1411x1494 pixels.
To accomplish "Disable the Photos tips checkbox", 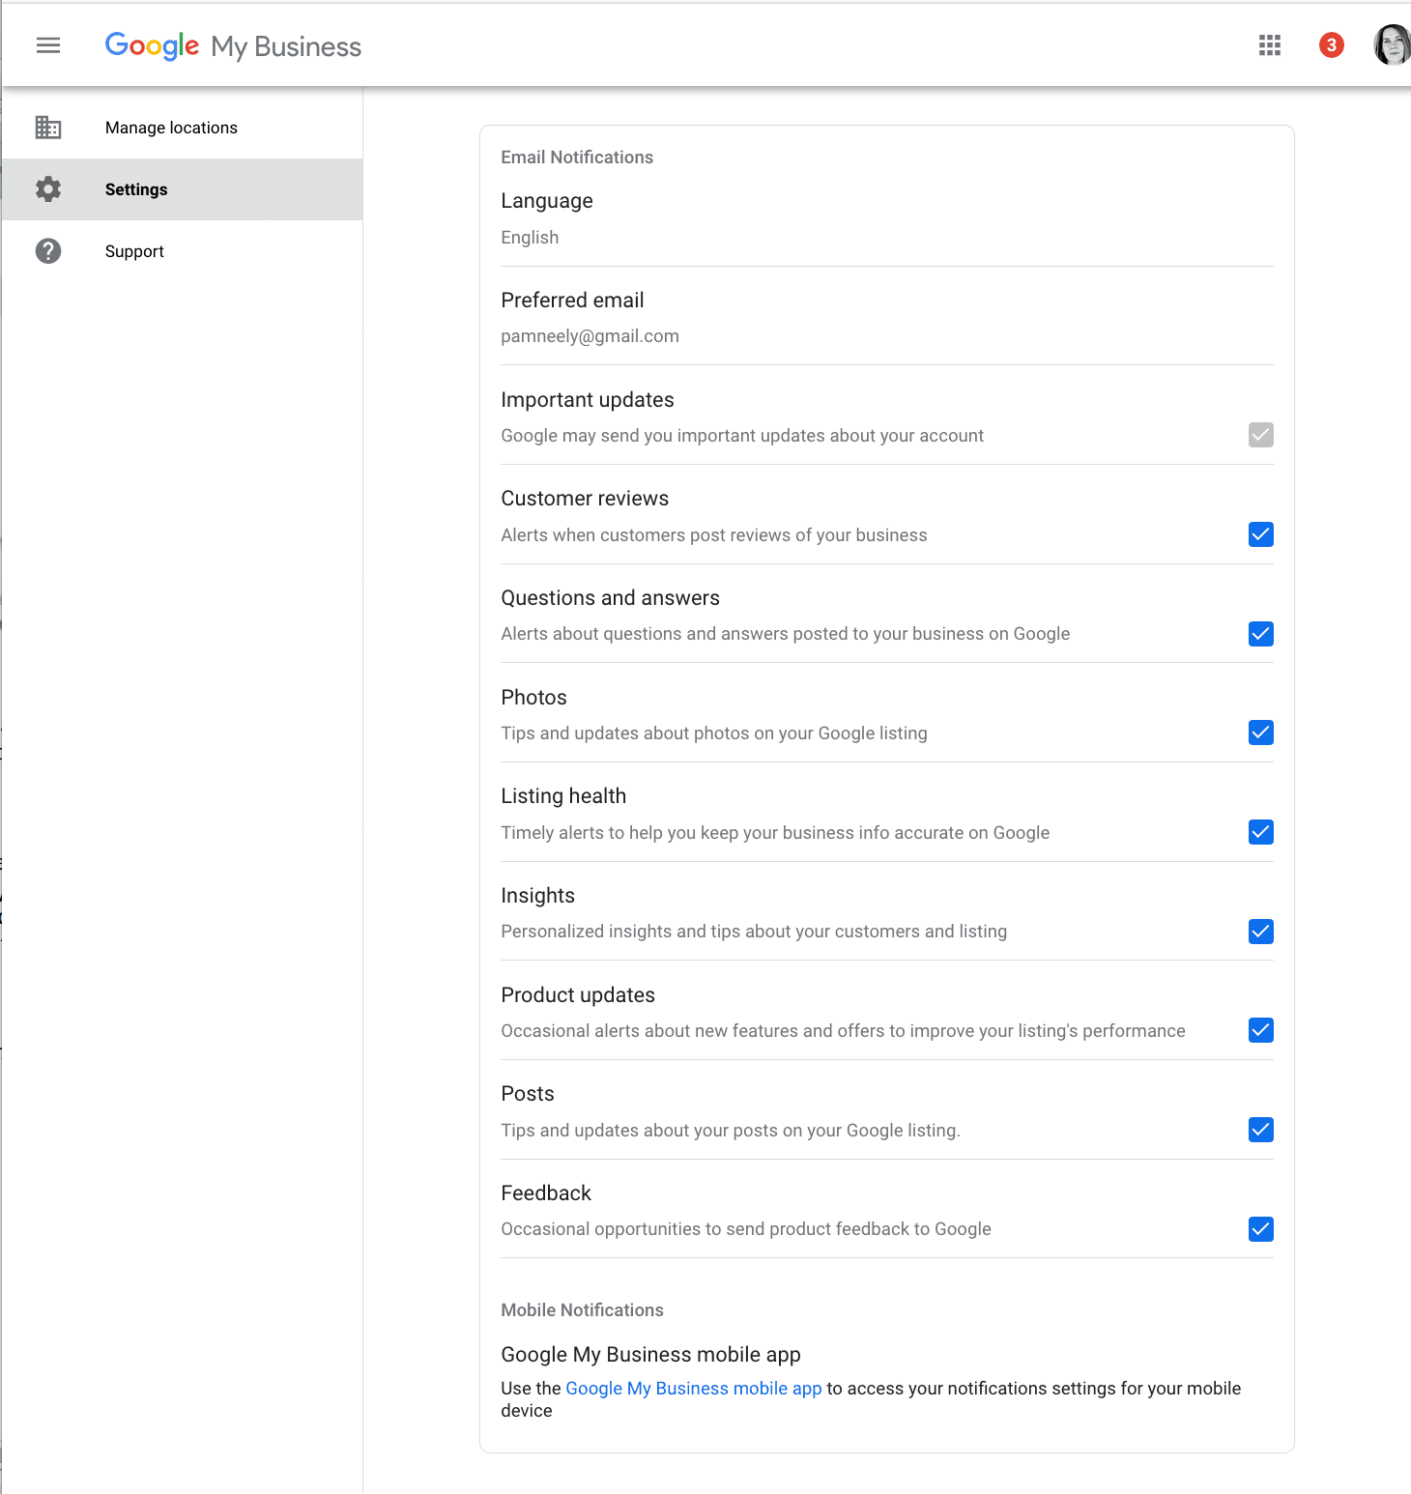I will (x=1261, y=733).
